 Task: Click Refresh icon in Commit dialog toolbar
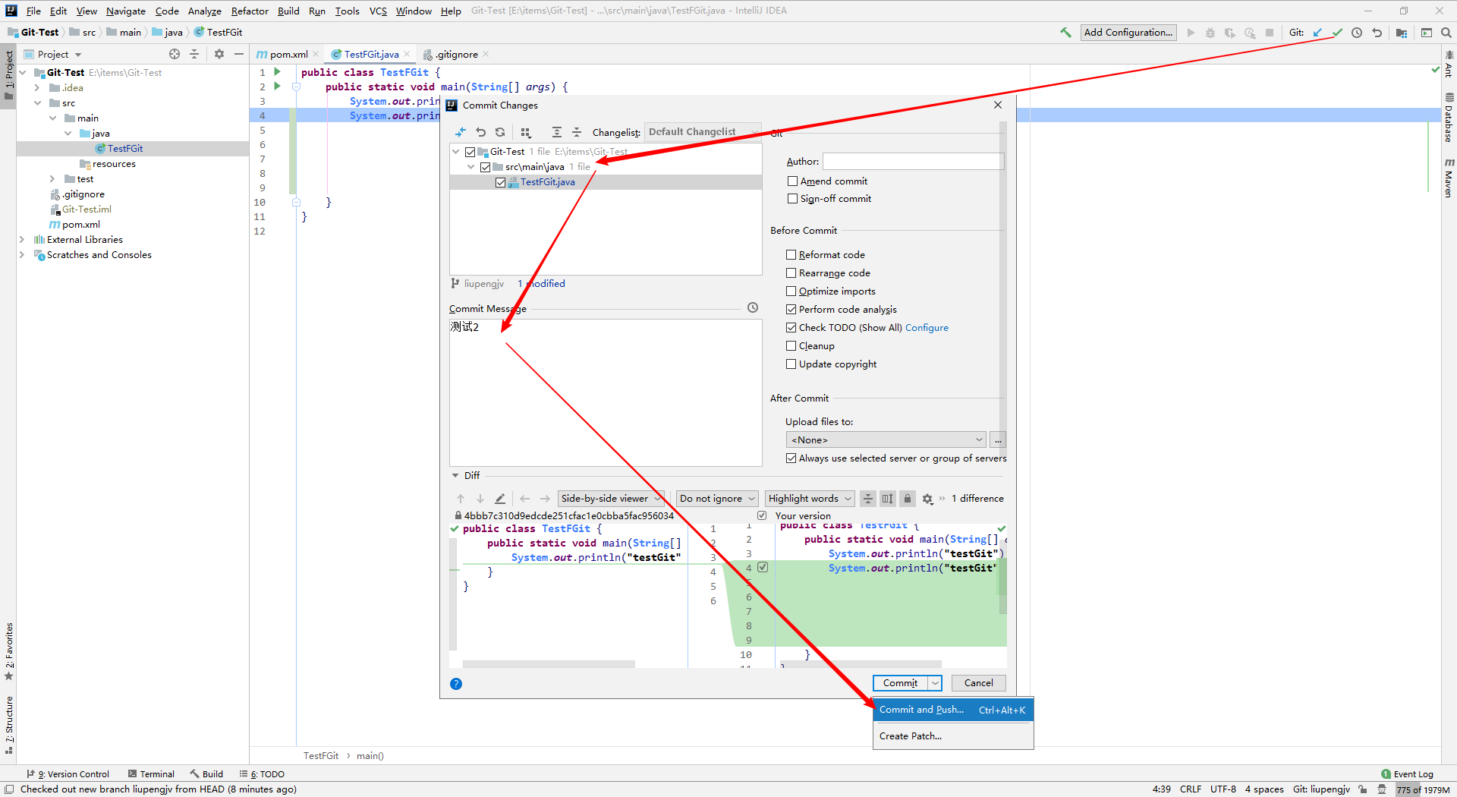point(500,132)
